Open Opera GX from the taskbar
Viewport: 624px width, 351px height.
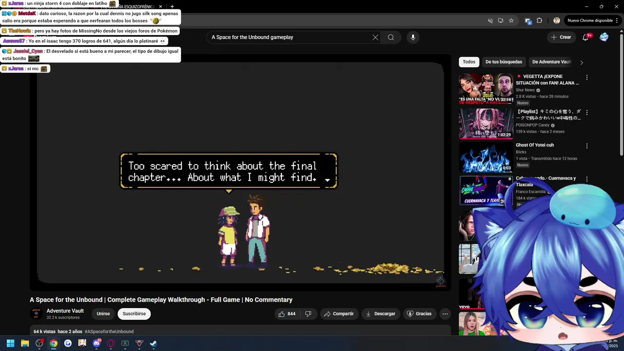111,343
